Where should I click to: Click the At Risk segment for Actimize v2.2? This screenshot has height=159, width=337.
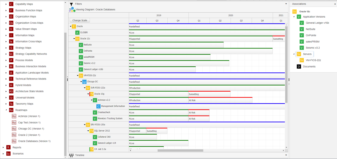(220, 100)
